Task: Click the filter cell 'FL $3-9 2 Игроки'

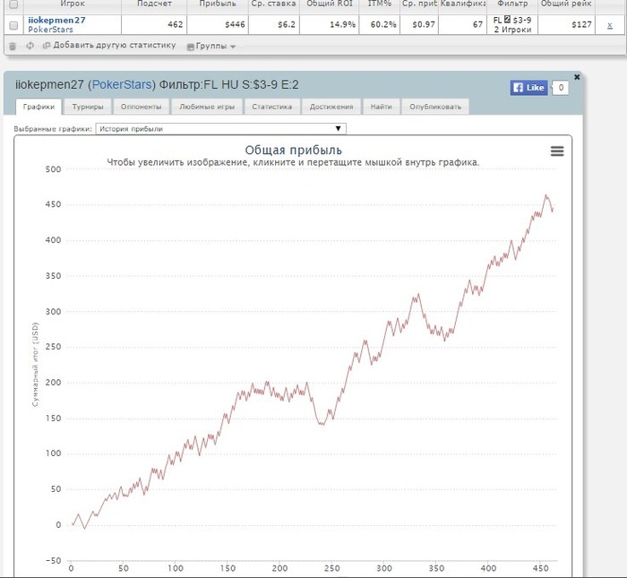Action: (x=512, y=25)
